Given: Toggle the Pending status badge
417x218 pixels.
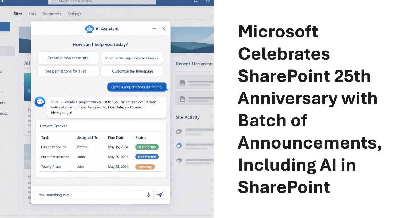Looking at the screenshot, I should (145, 167).
